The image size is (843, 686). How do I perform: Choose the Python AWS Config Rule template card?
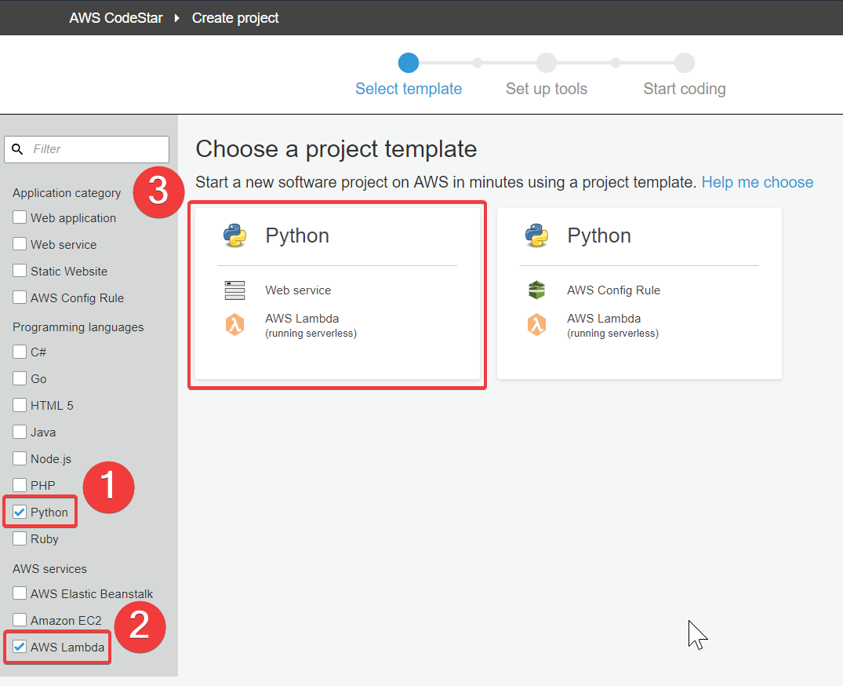click(x=639, y=294)
